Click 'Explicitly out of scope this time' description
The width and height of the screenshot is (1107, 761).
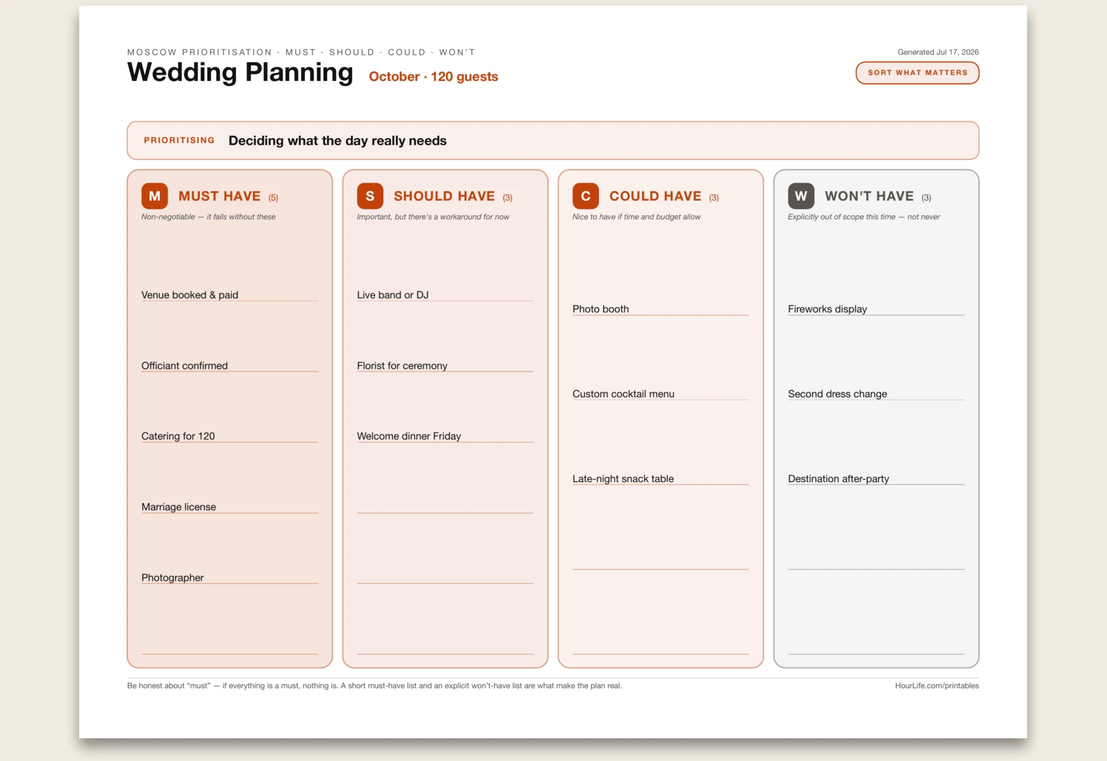863,217
